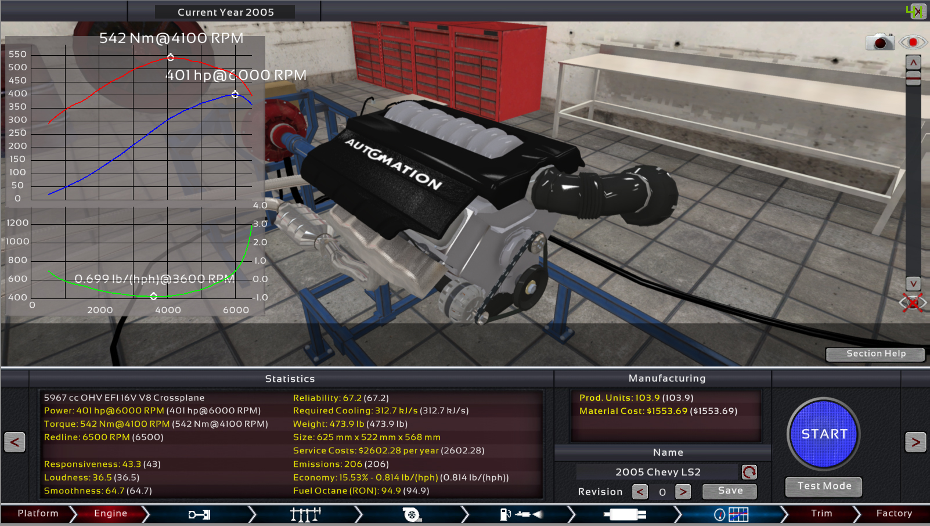Open the Platform tab
This screenshot has height=526, width=930.
[x=38, y=514]
